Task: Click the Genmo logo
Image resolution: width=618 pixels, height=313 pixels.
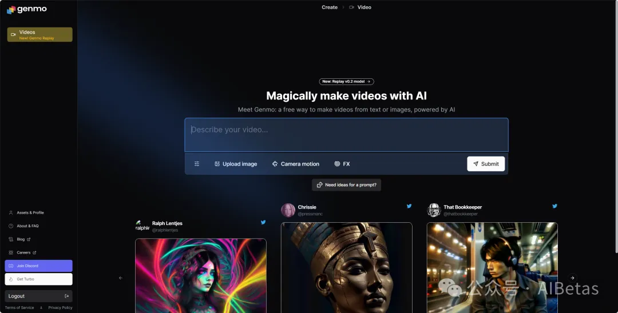Action: 27,10
